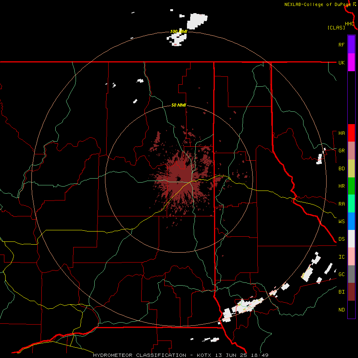Select the light pink IC legend swatch

pyautogui.click(x=351, y=257)
